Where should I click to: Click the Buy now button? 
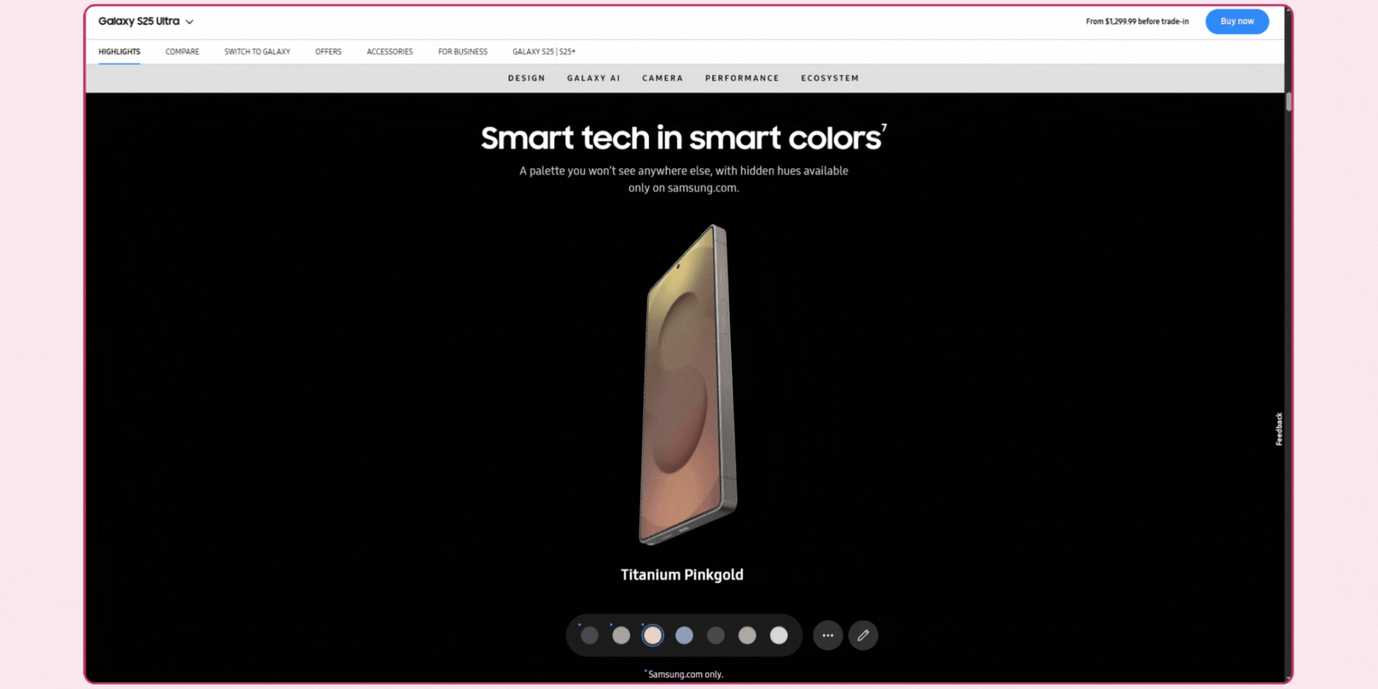(x=1237, y=21)
